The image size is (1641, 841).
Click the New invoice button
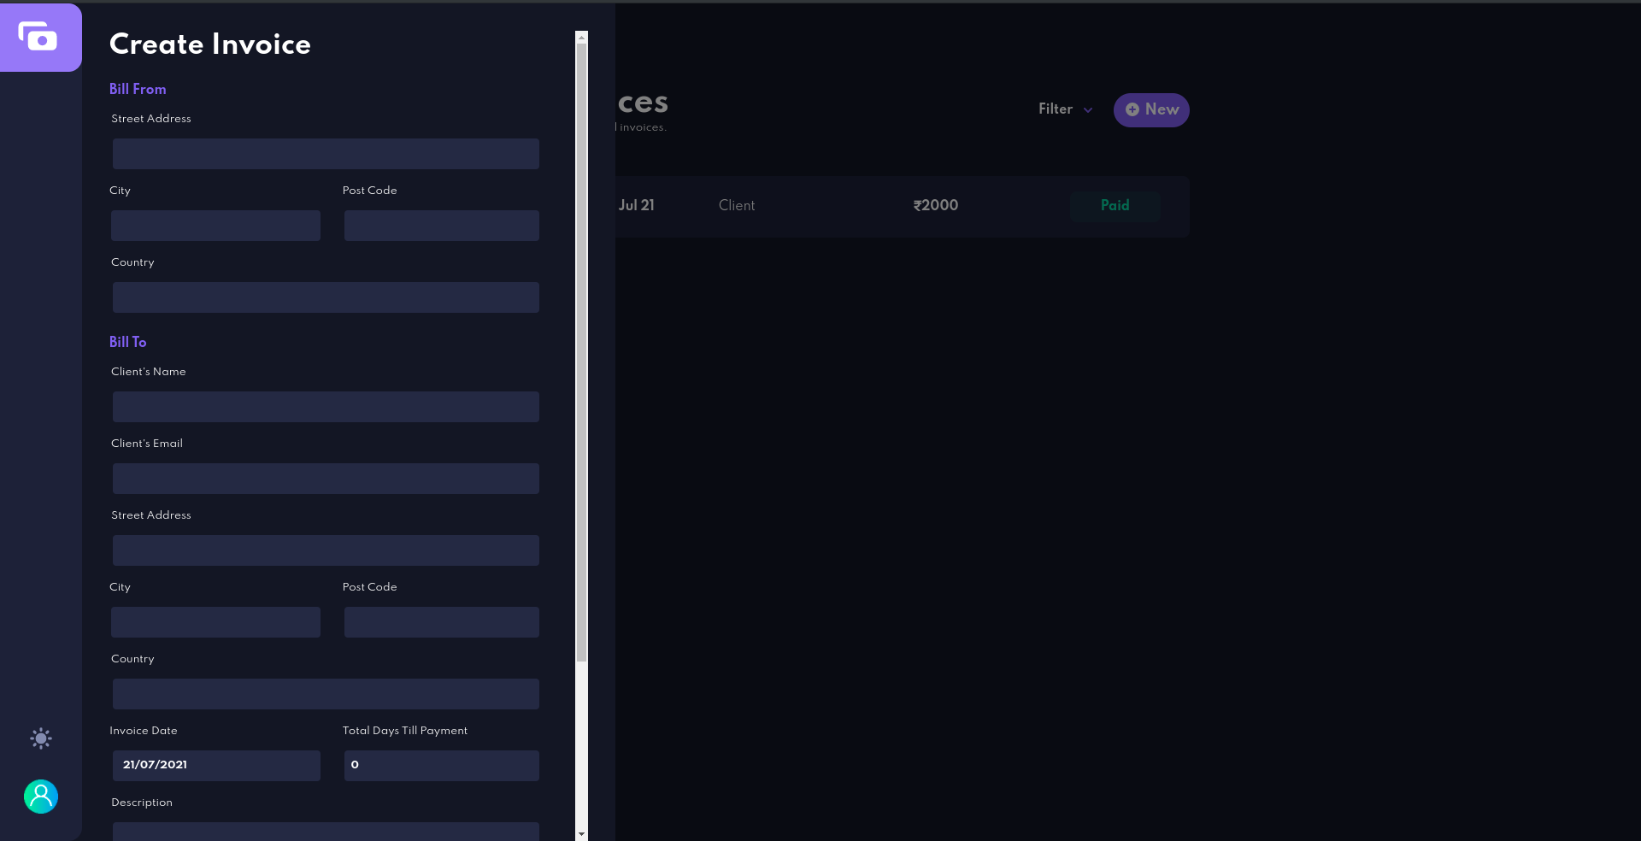1151,109
